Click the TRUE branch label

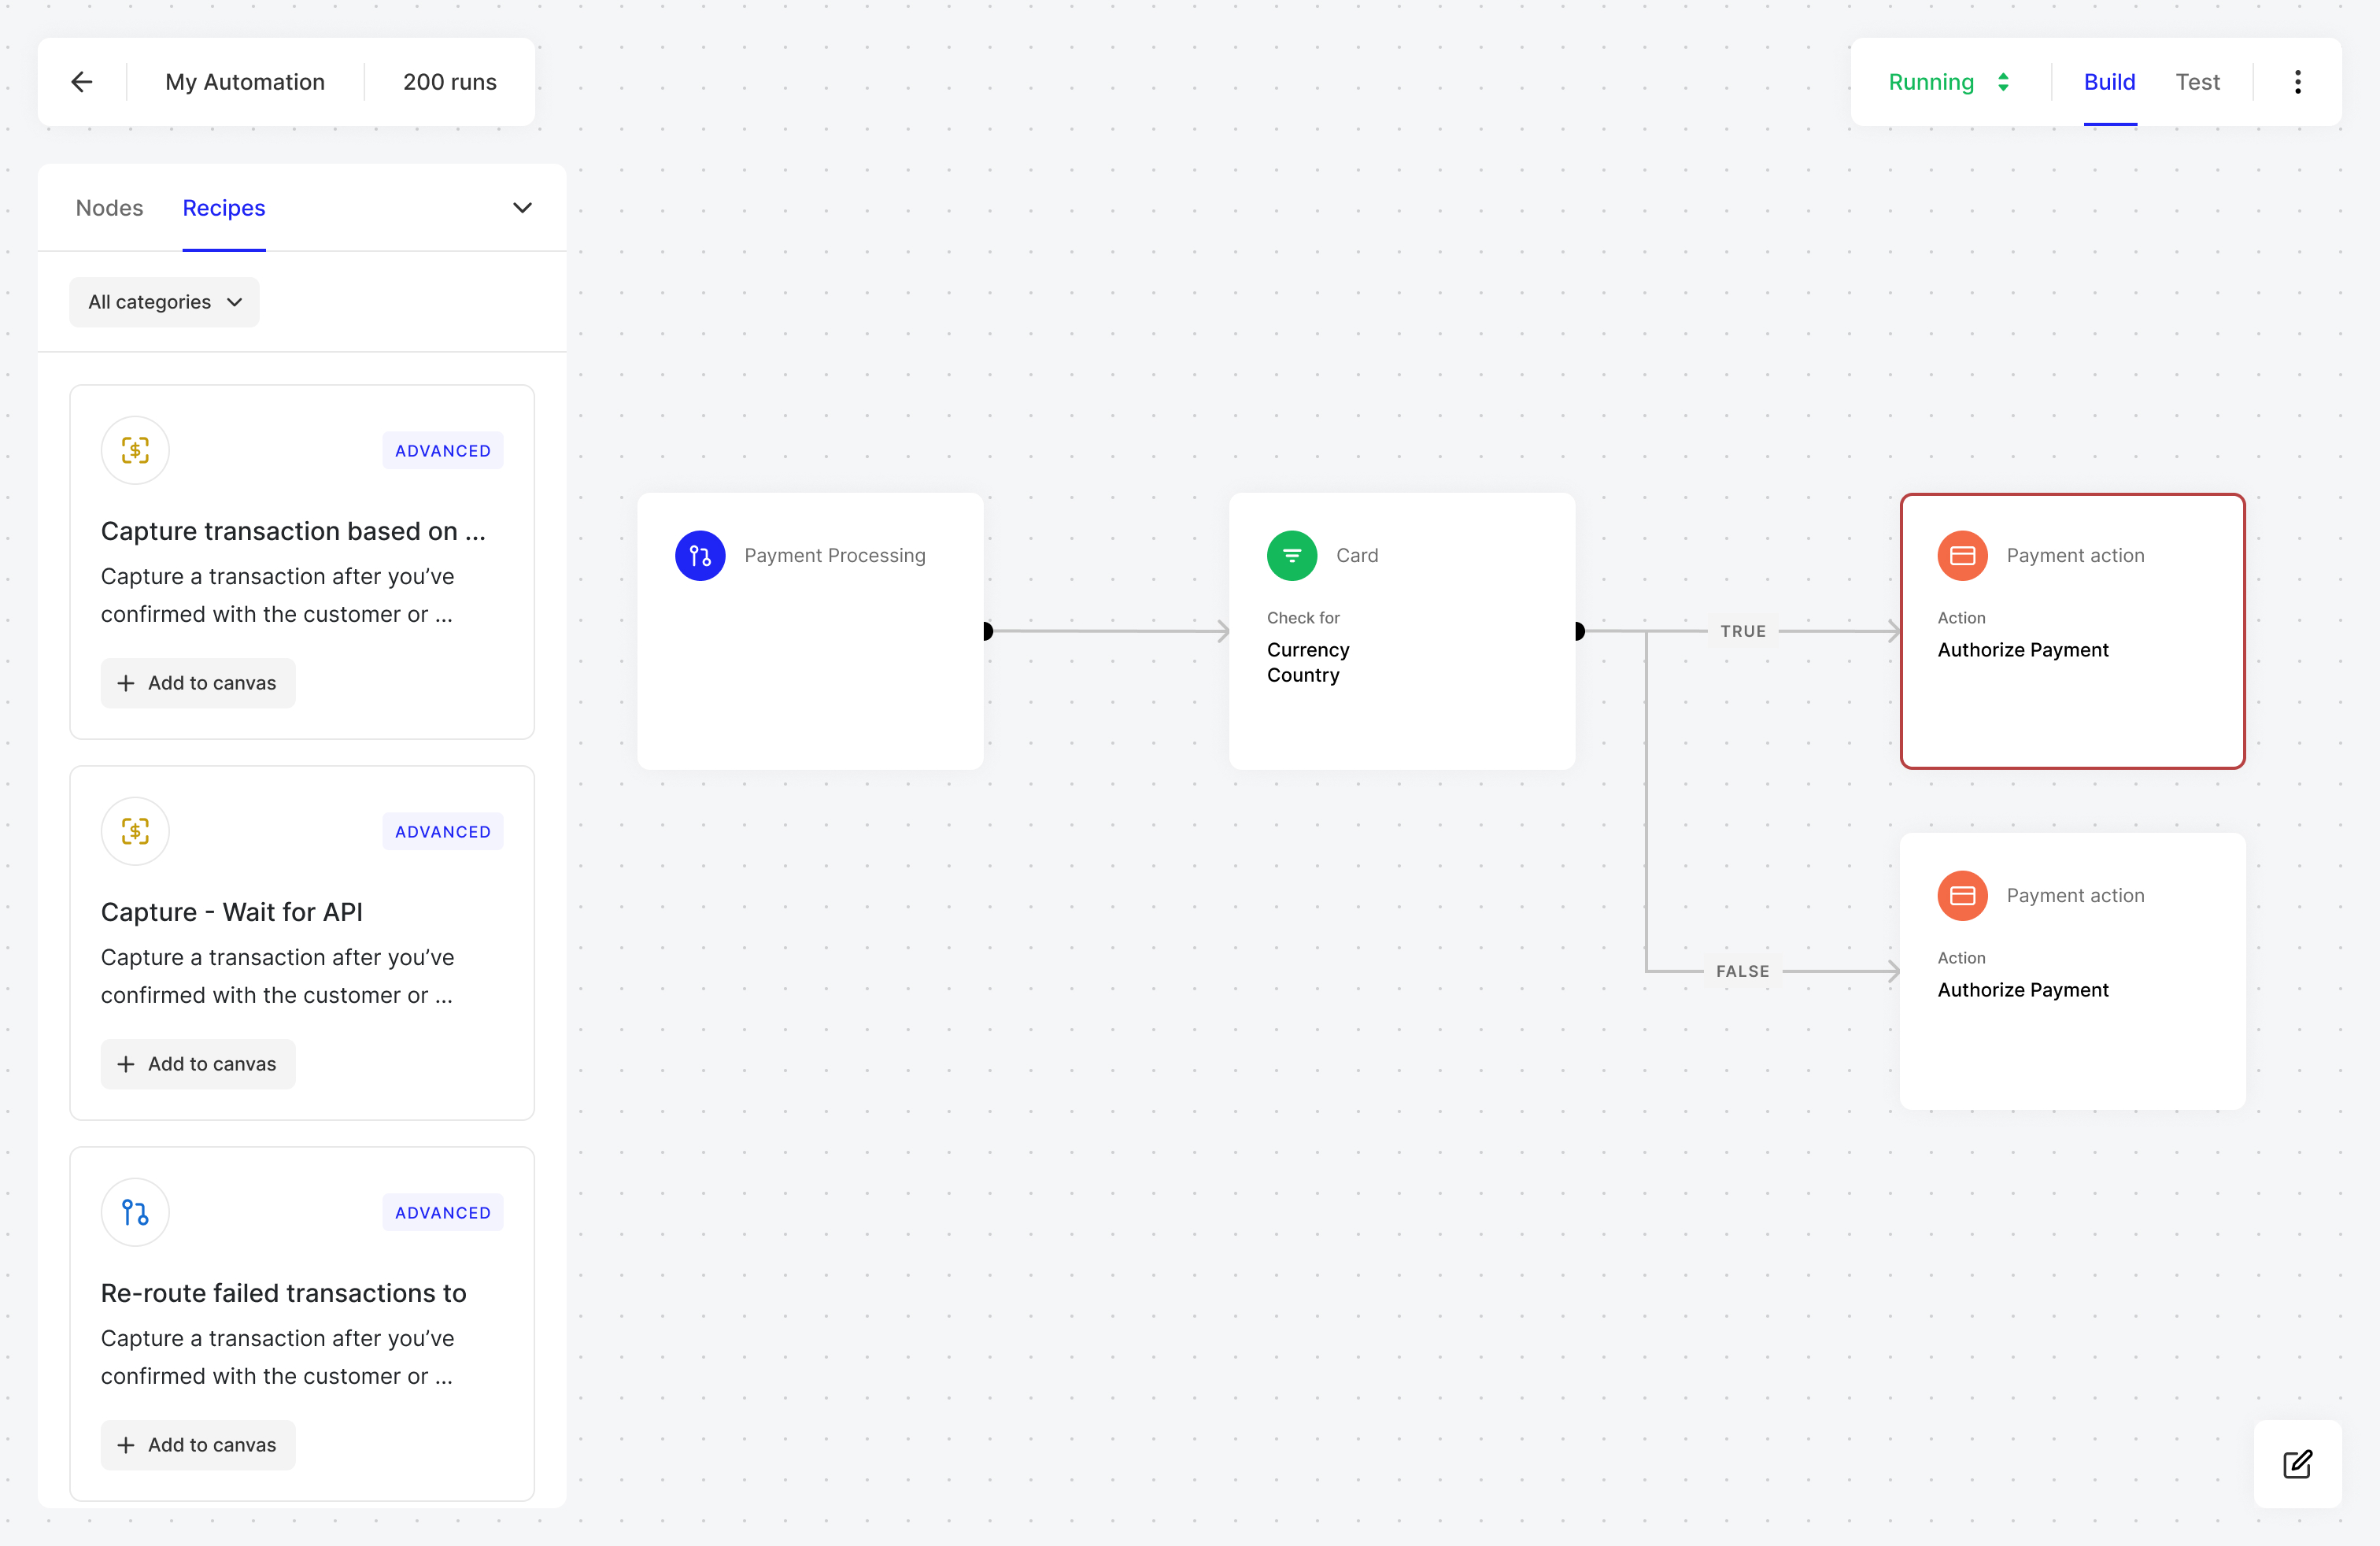click(x=1742, y=631)
